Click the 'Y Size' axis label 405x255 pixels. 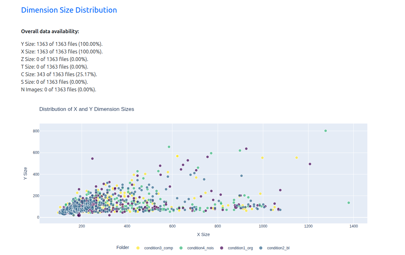point(26,174)
